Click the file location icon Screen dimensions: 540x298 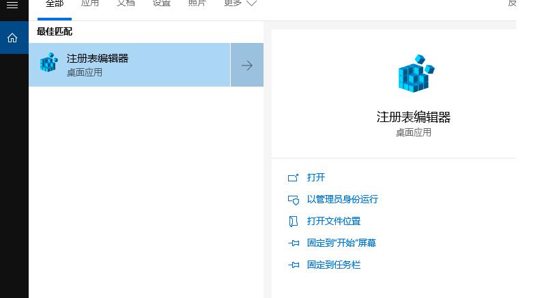[x=293, y=221]
